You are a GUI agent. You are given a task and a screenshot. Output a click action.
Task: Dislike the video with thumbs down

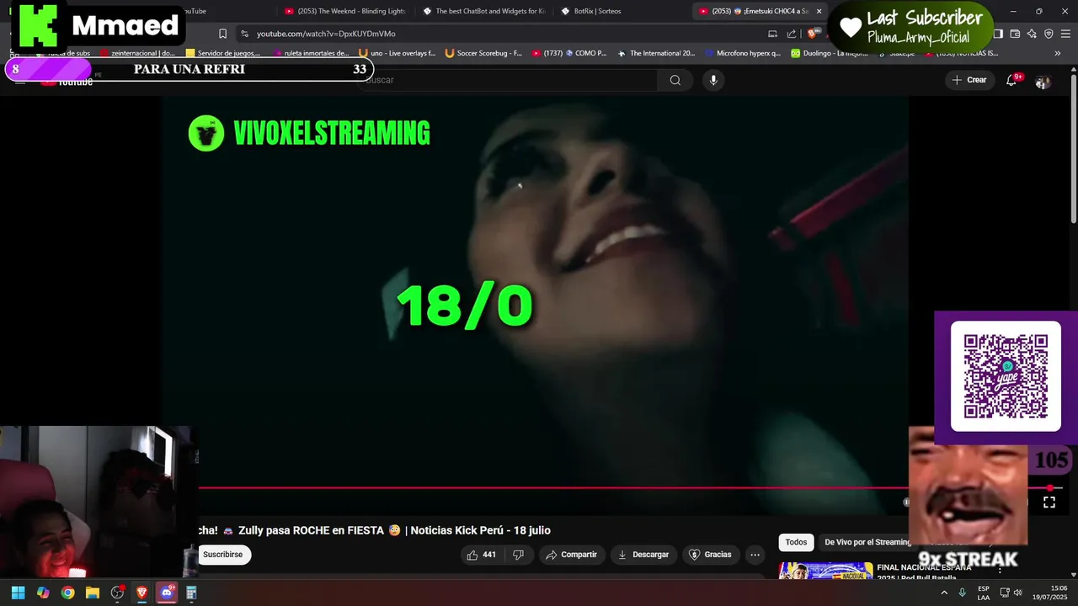click(519, 555)
